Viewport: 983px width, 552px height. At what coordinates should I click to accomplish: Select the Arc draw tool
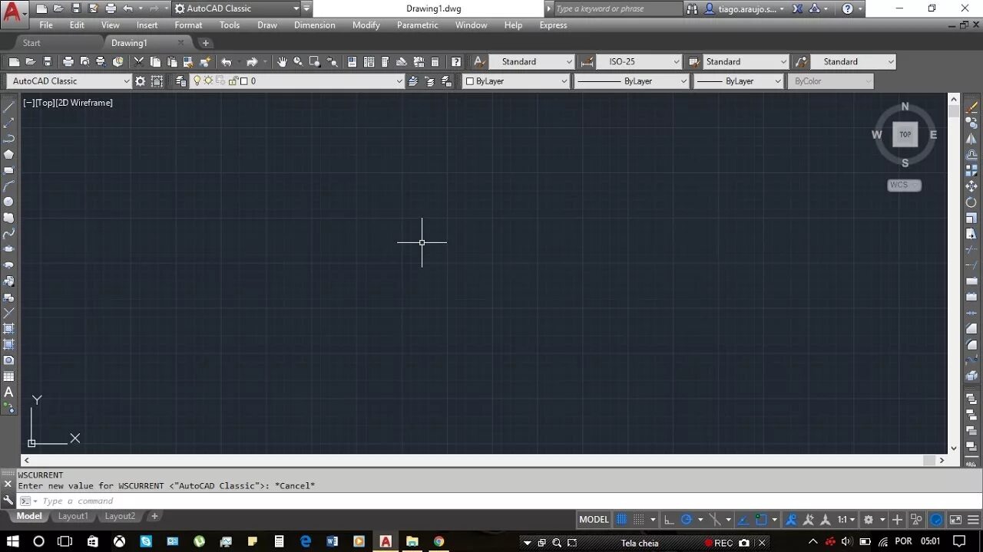tap(9, 186)
